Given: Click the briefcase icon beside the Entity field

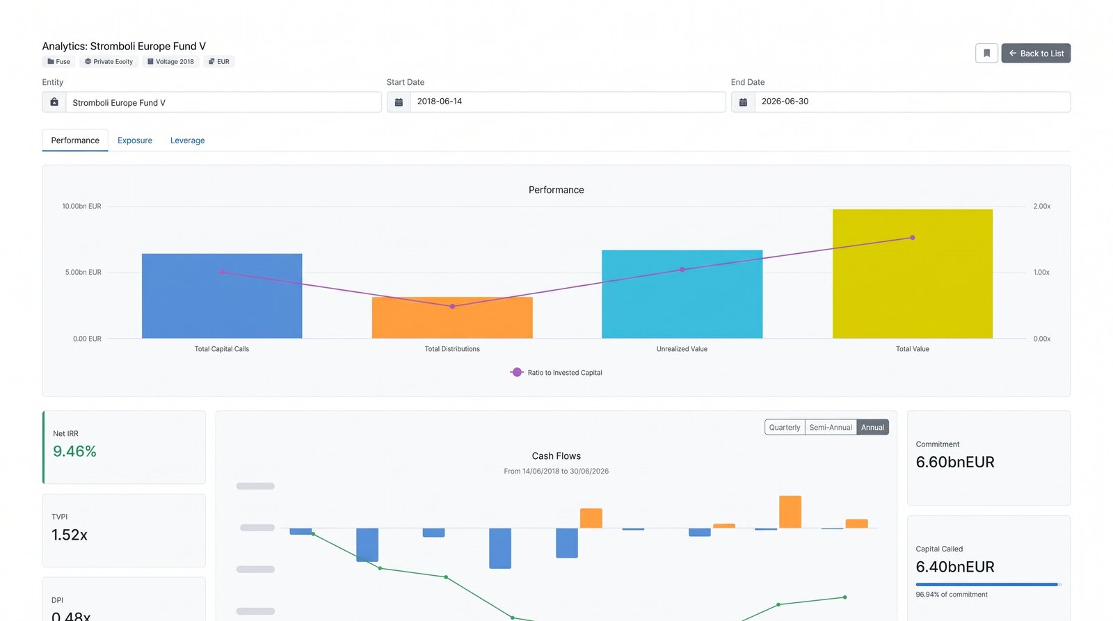Looking at the screenshot, I should (54, 102).
